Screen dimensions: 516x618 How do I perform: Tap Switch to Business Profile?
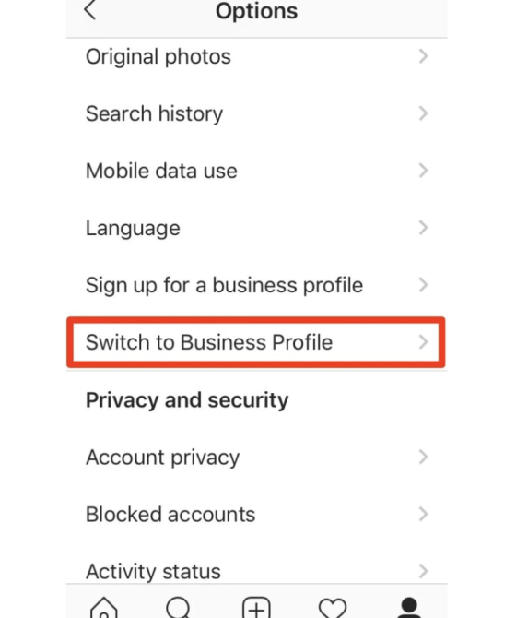(x=256, y=342)
